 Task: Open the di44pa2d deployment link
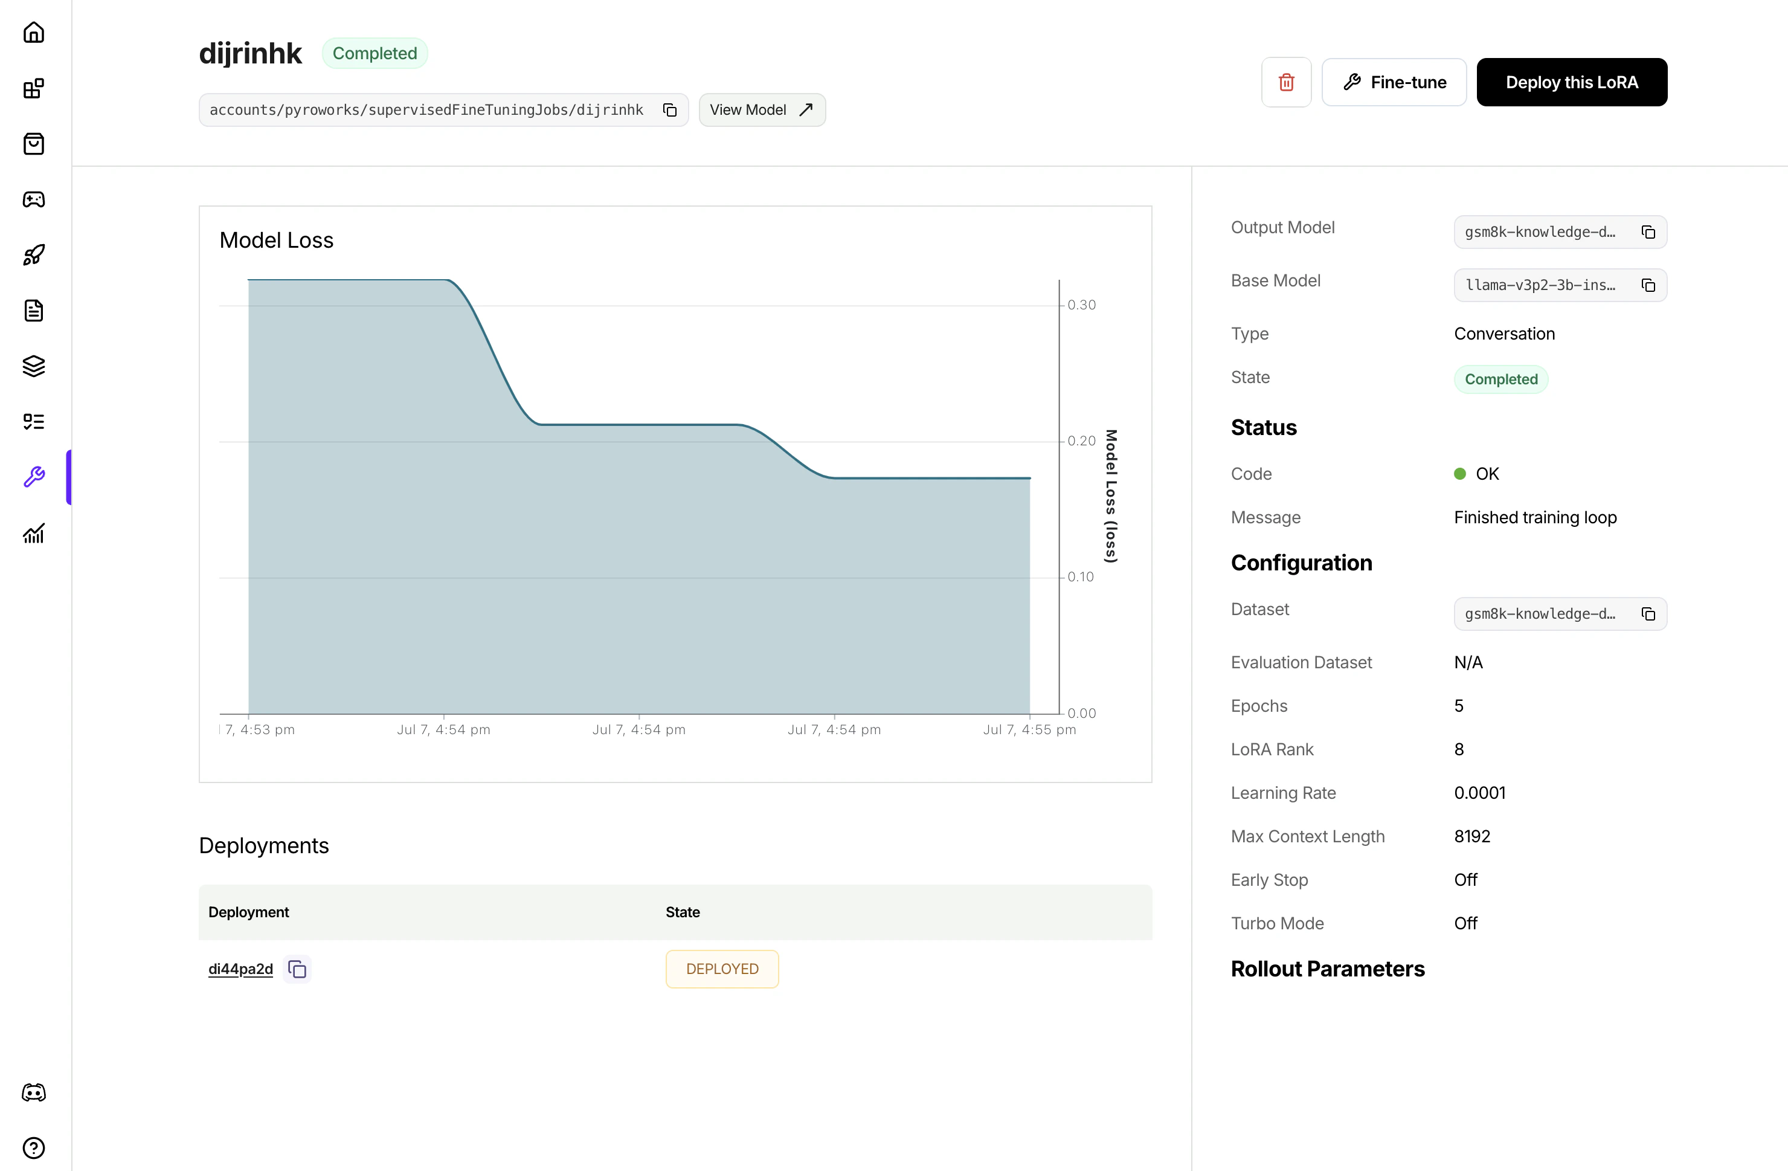(x=240, y=969)
